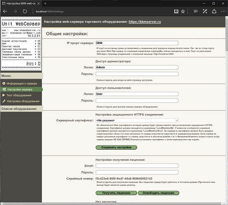This screenshot has height=205, width=228.
Task: Select Настройки сервера menu item
Action: (x=21, y=89)
